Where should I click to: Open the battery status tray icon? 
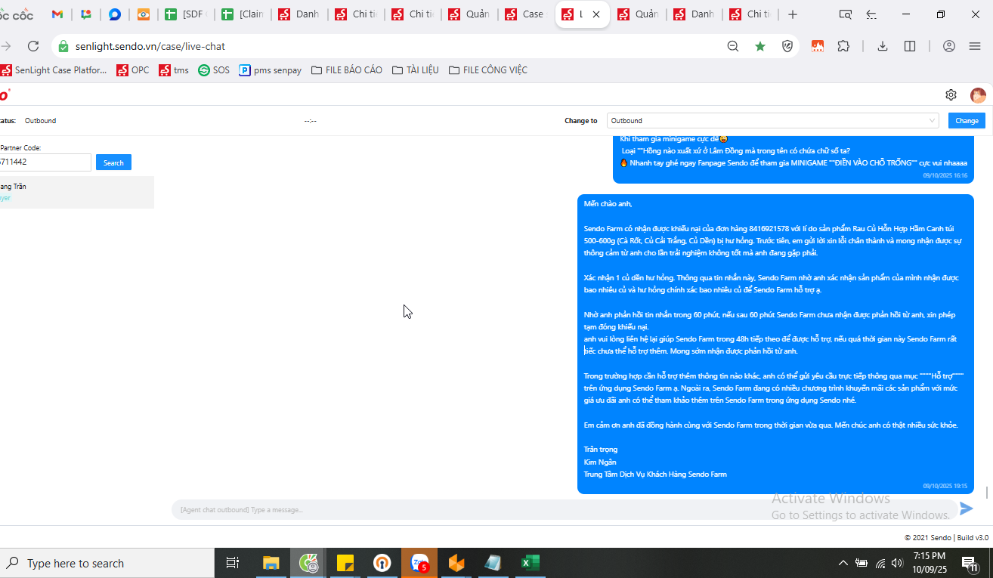[x=862, y=563]
